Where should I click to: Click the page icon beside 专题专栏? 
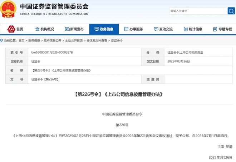215,29
